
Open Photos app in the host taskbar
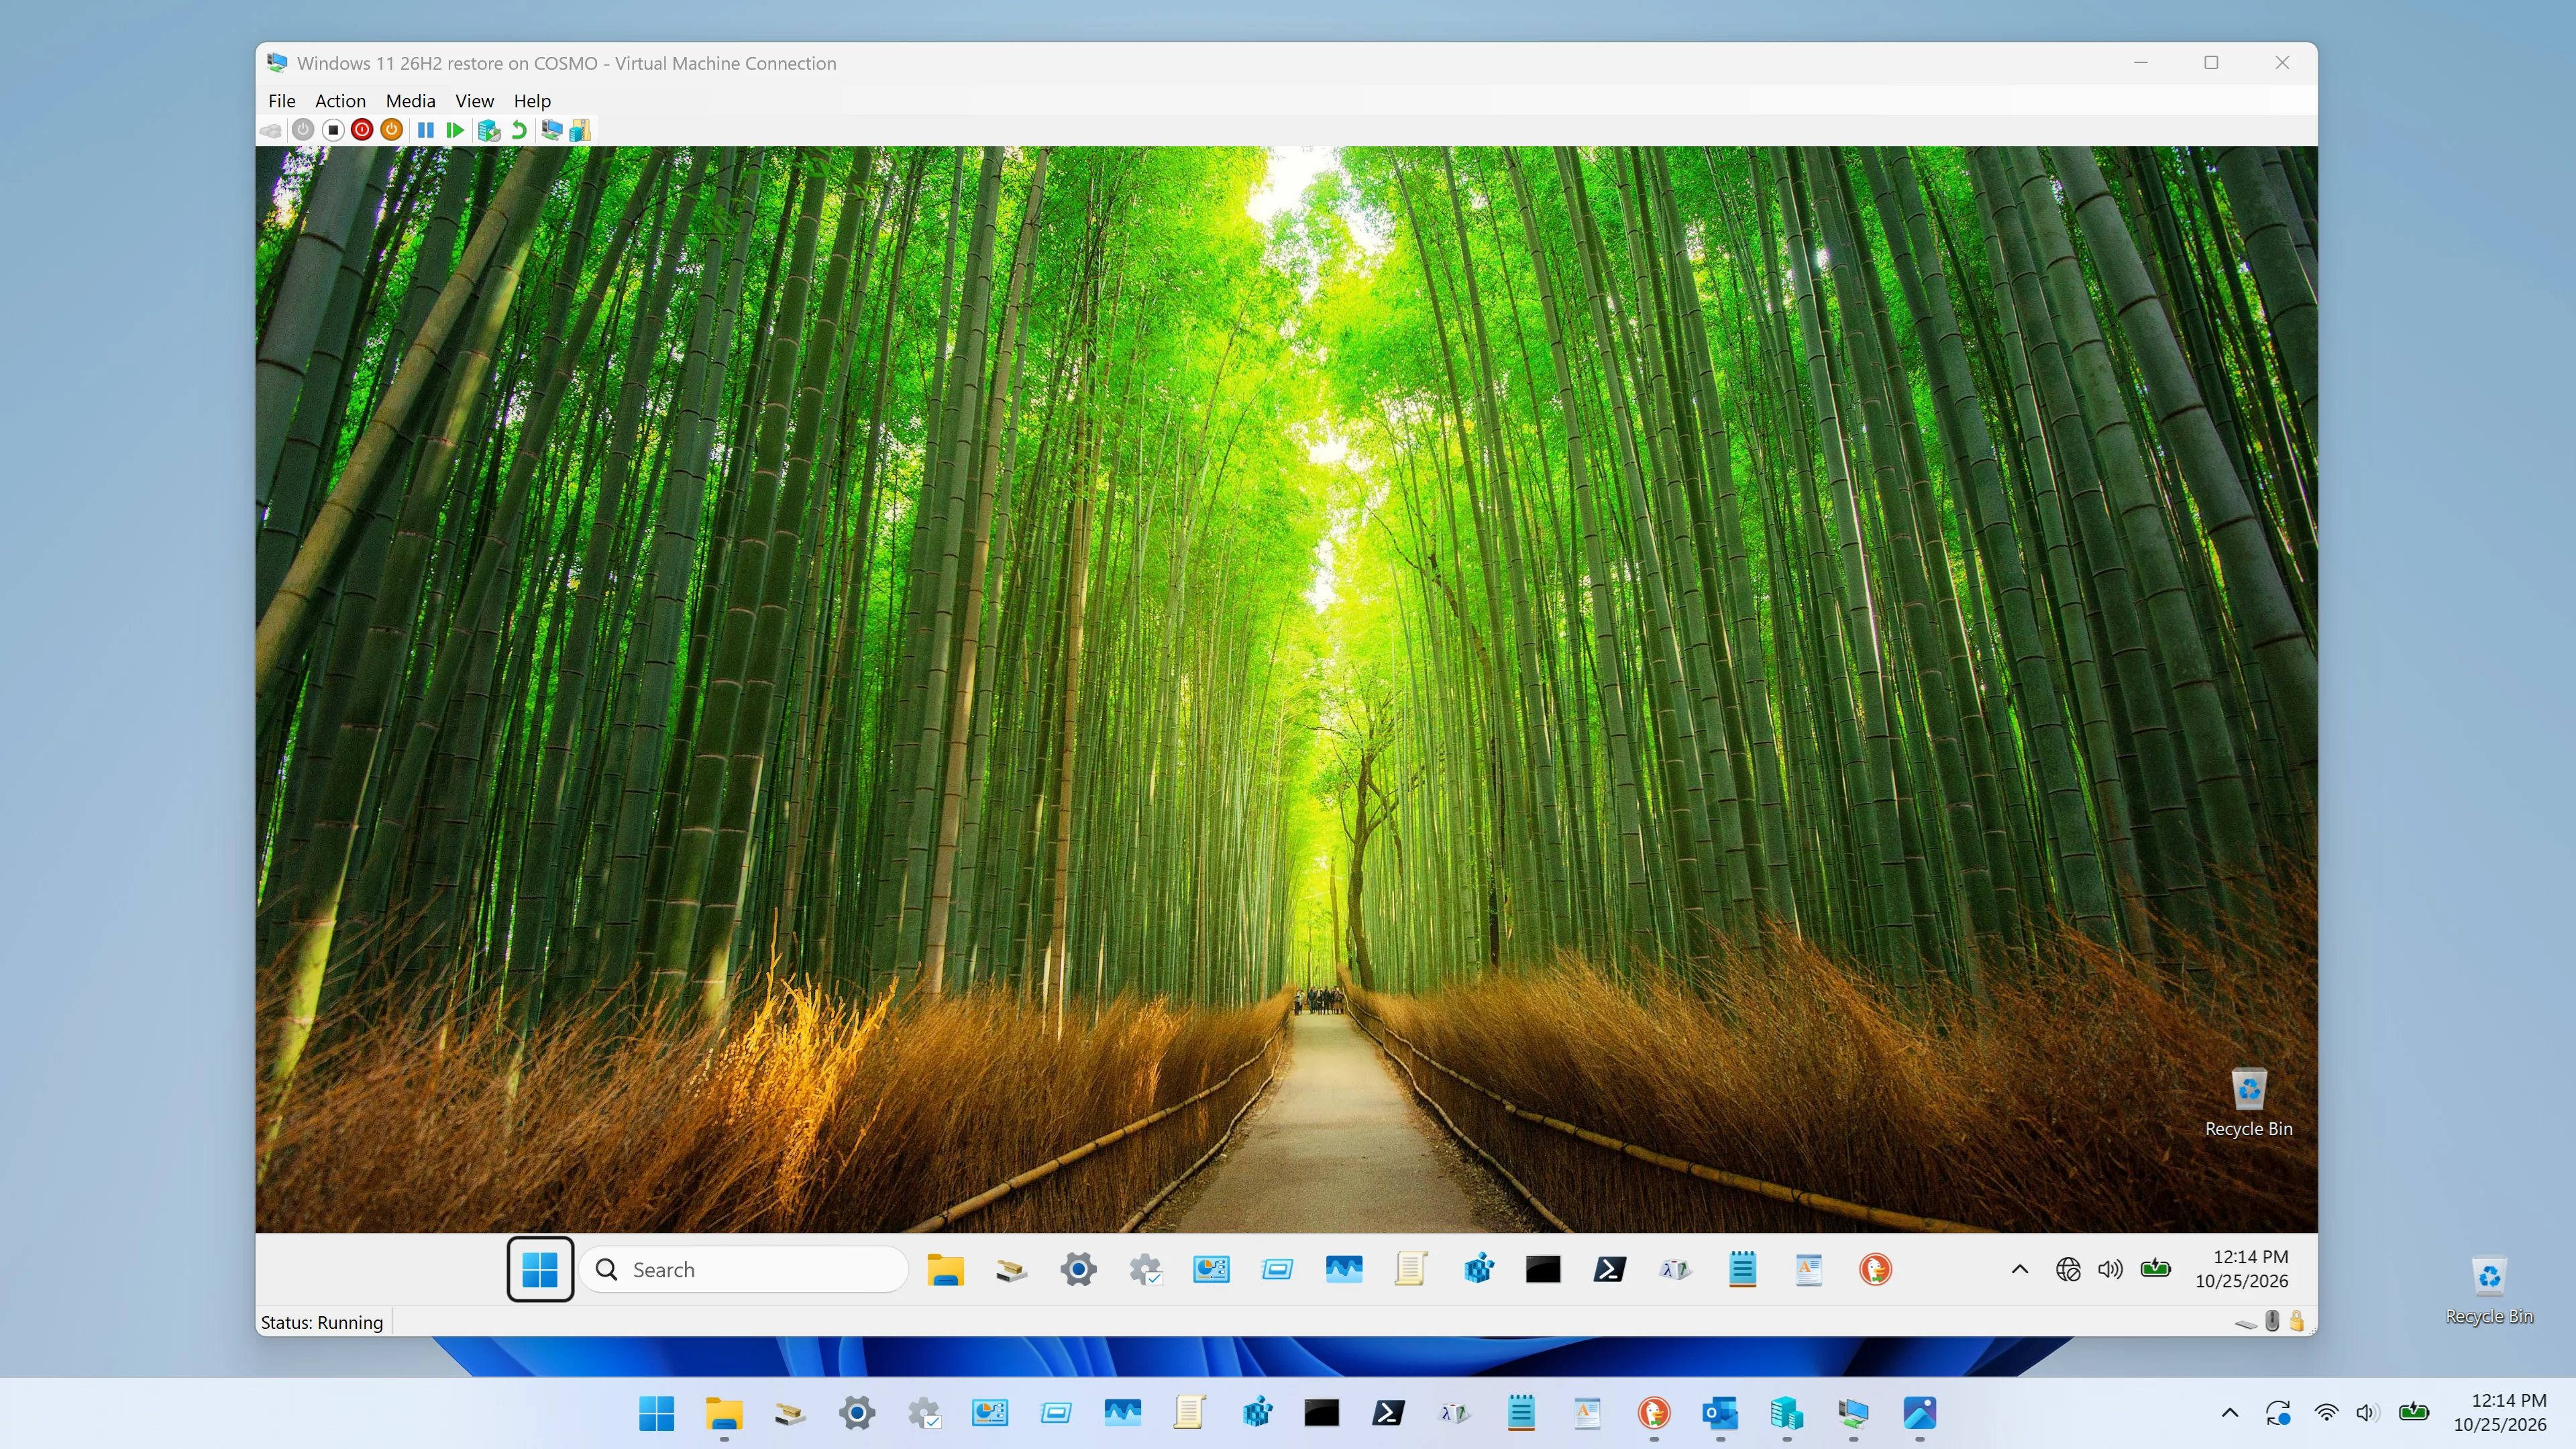click(x=1919, y=1413)
